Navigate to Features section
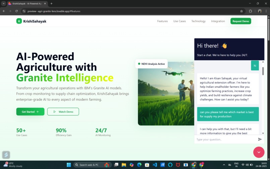Screen dimensions: 270x169 coord(162,21)
